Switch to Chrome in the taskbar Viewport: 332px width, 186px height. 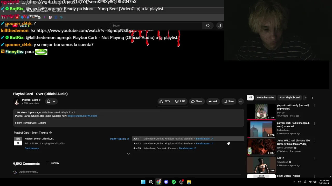click(158, 182)
